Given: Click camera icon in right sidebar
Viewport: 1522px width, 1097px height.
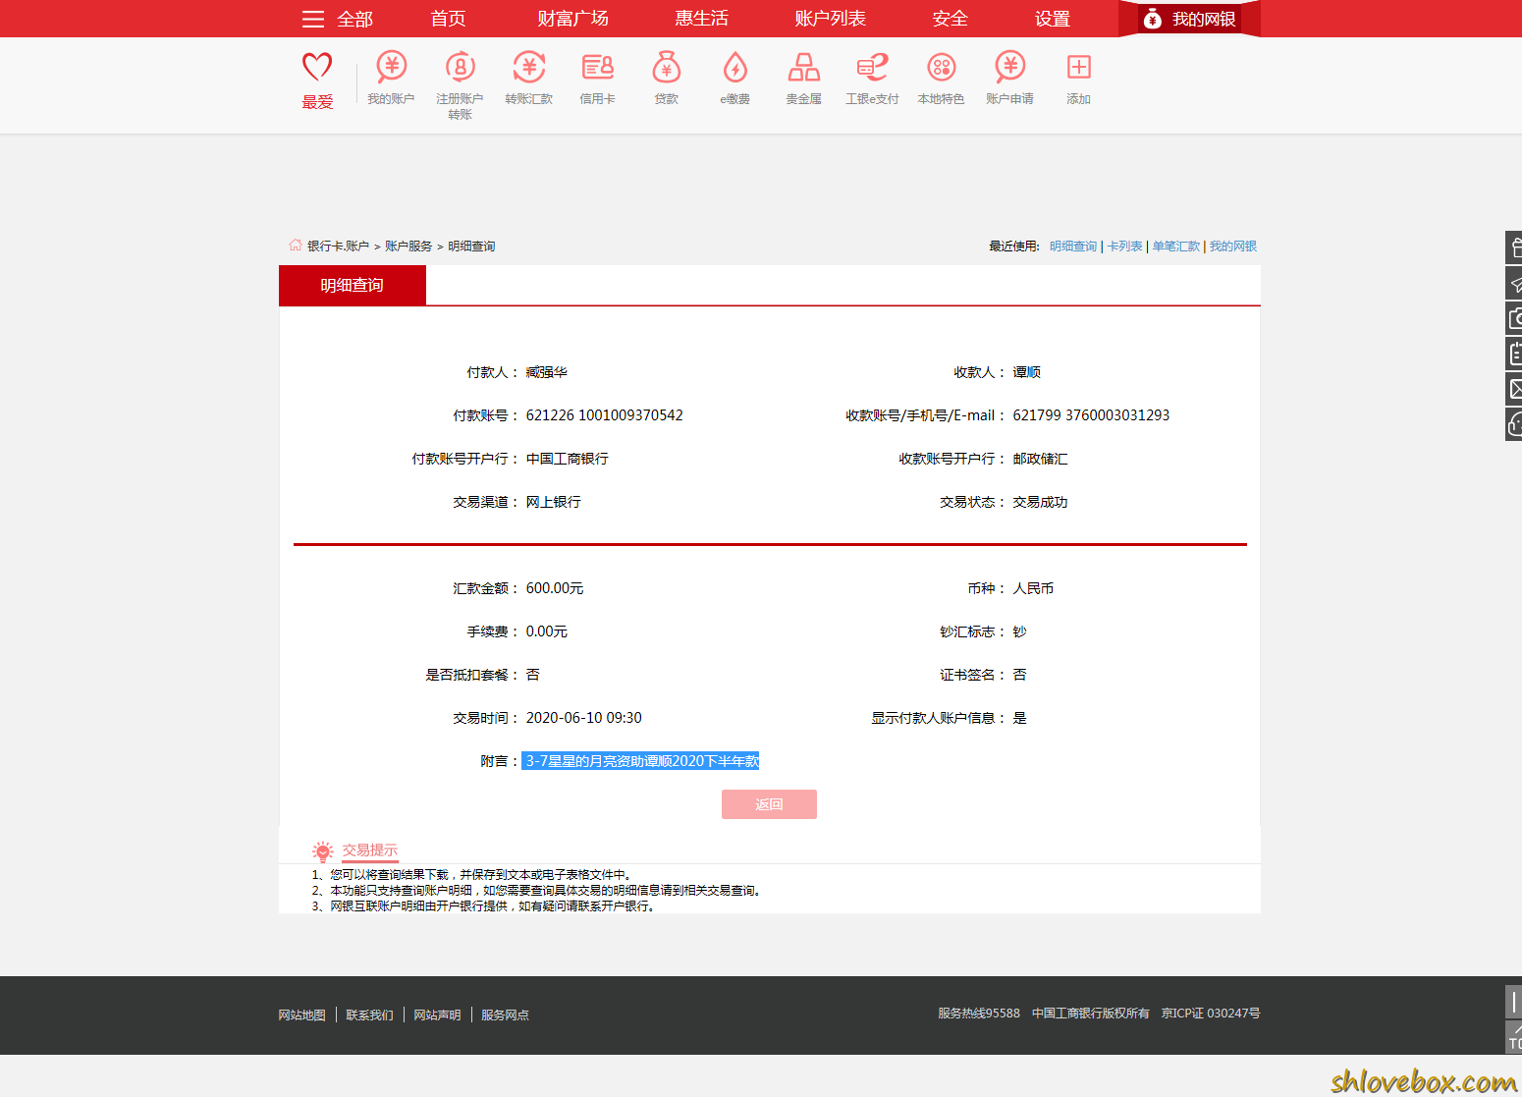Looking at the screenshot, I should point(1514,318).
